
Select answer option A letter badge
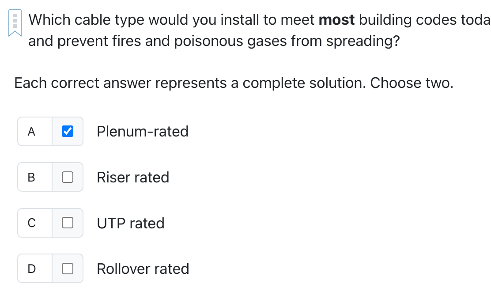[x=31, y=131]
